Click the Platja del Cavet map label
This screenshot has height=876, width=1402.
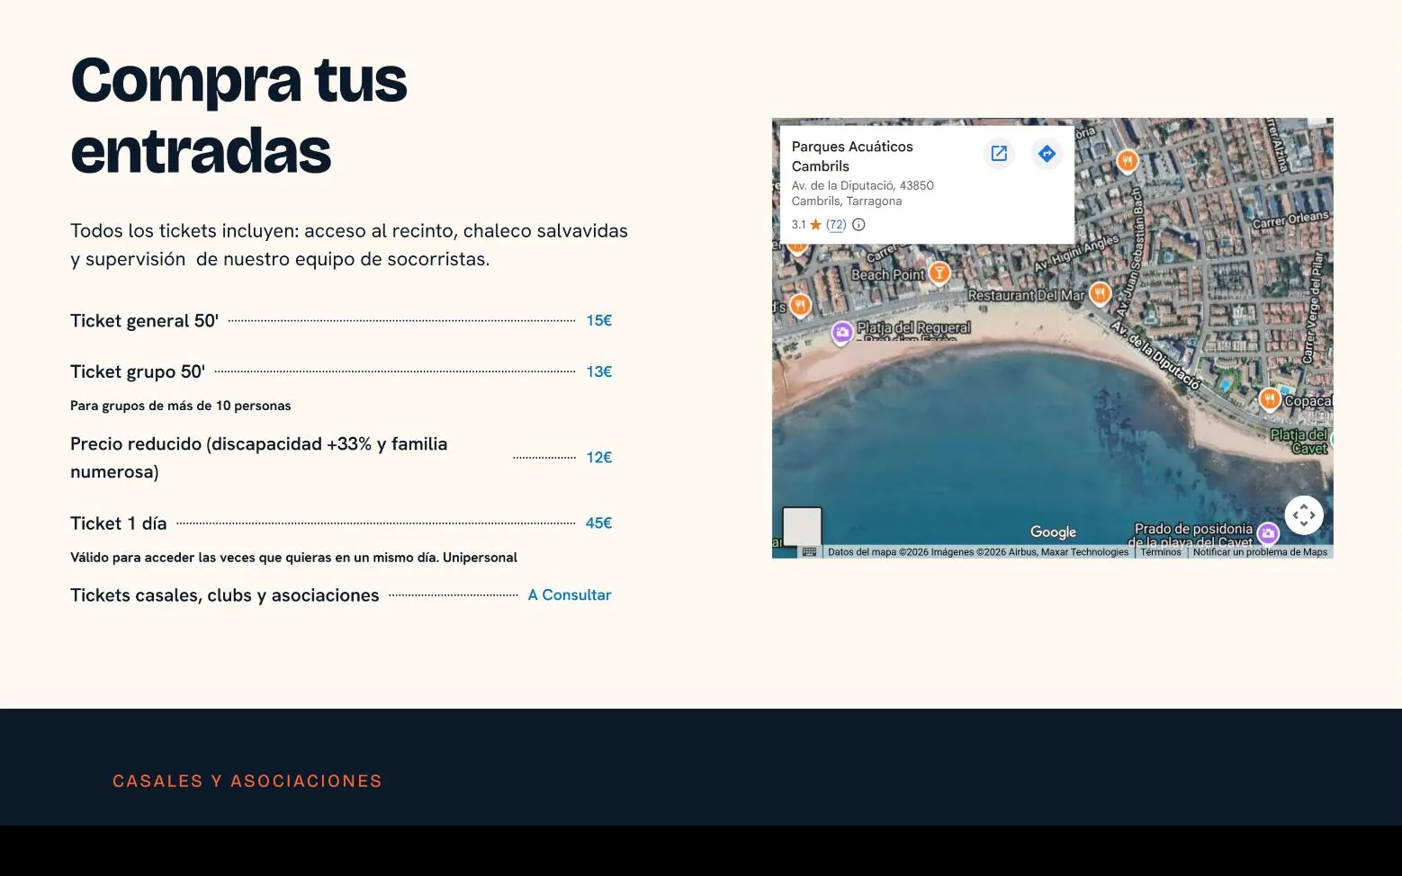coord(1299,441)
